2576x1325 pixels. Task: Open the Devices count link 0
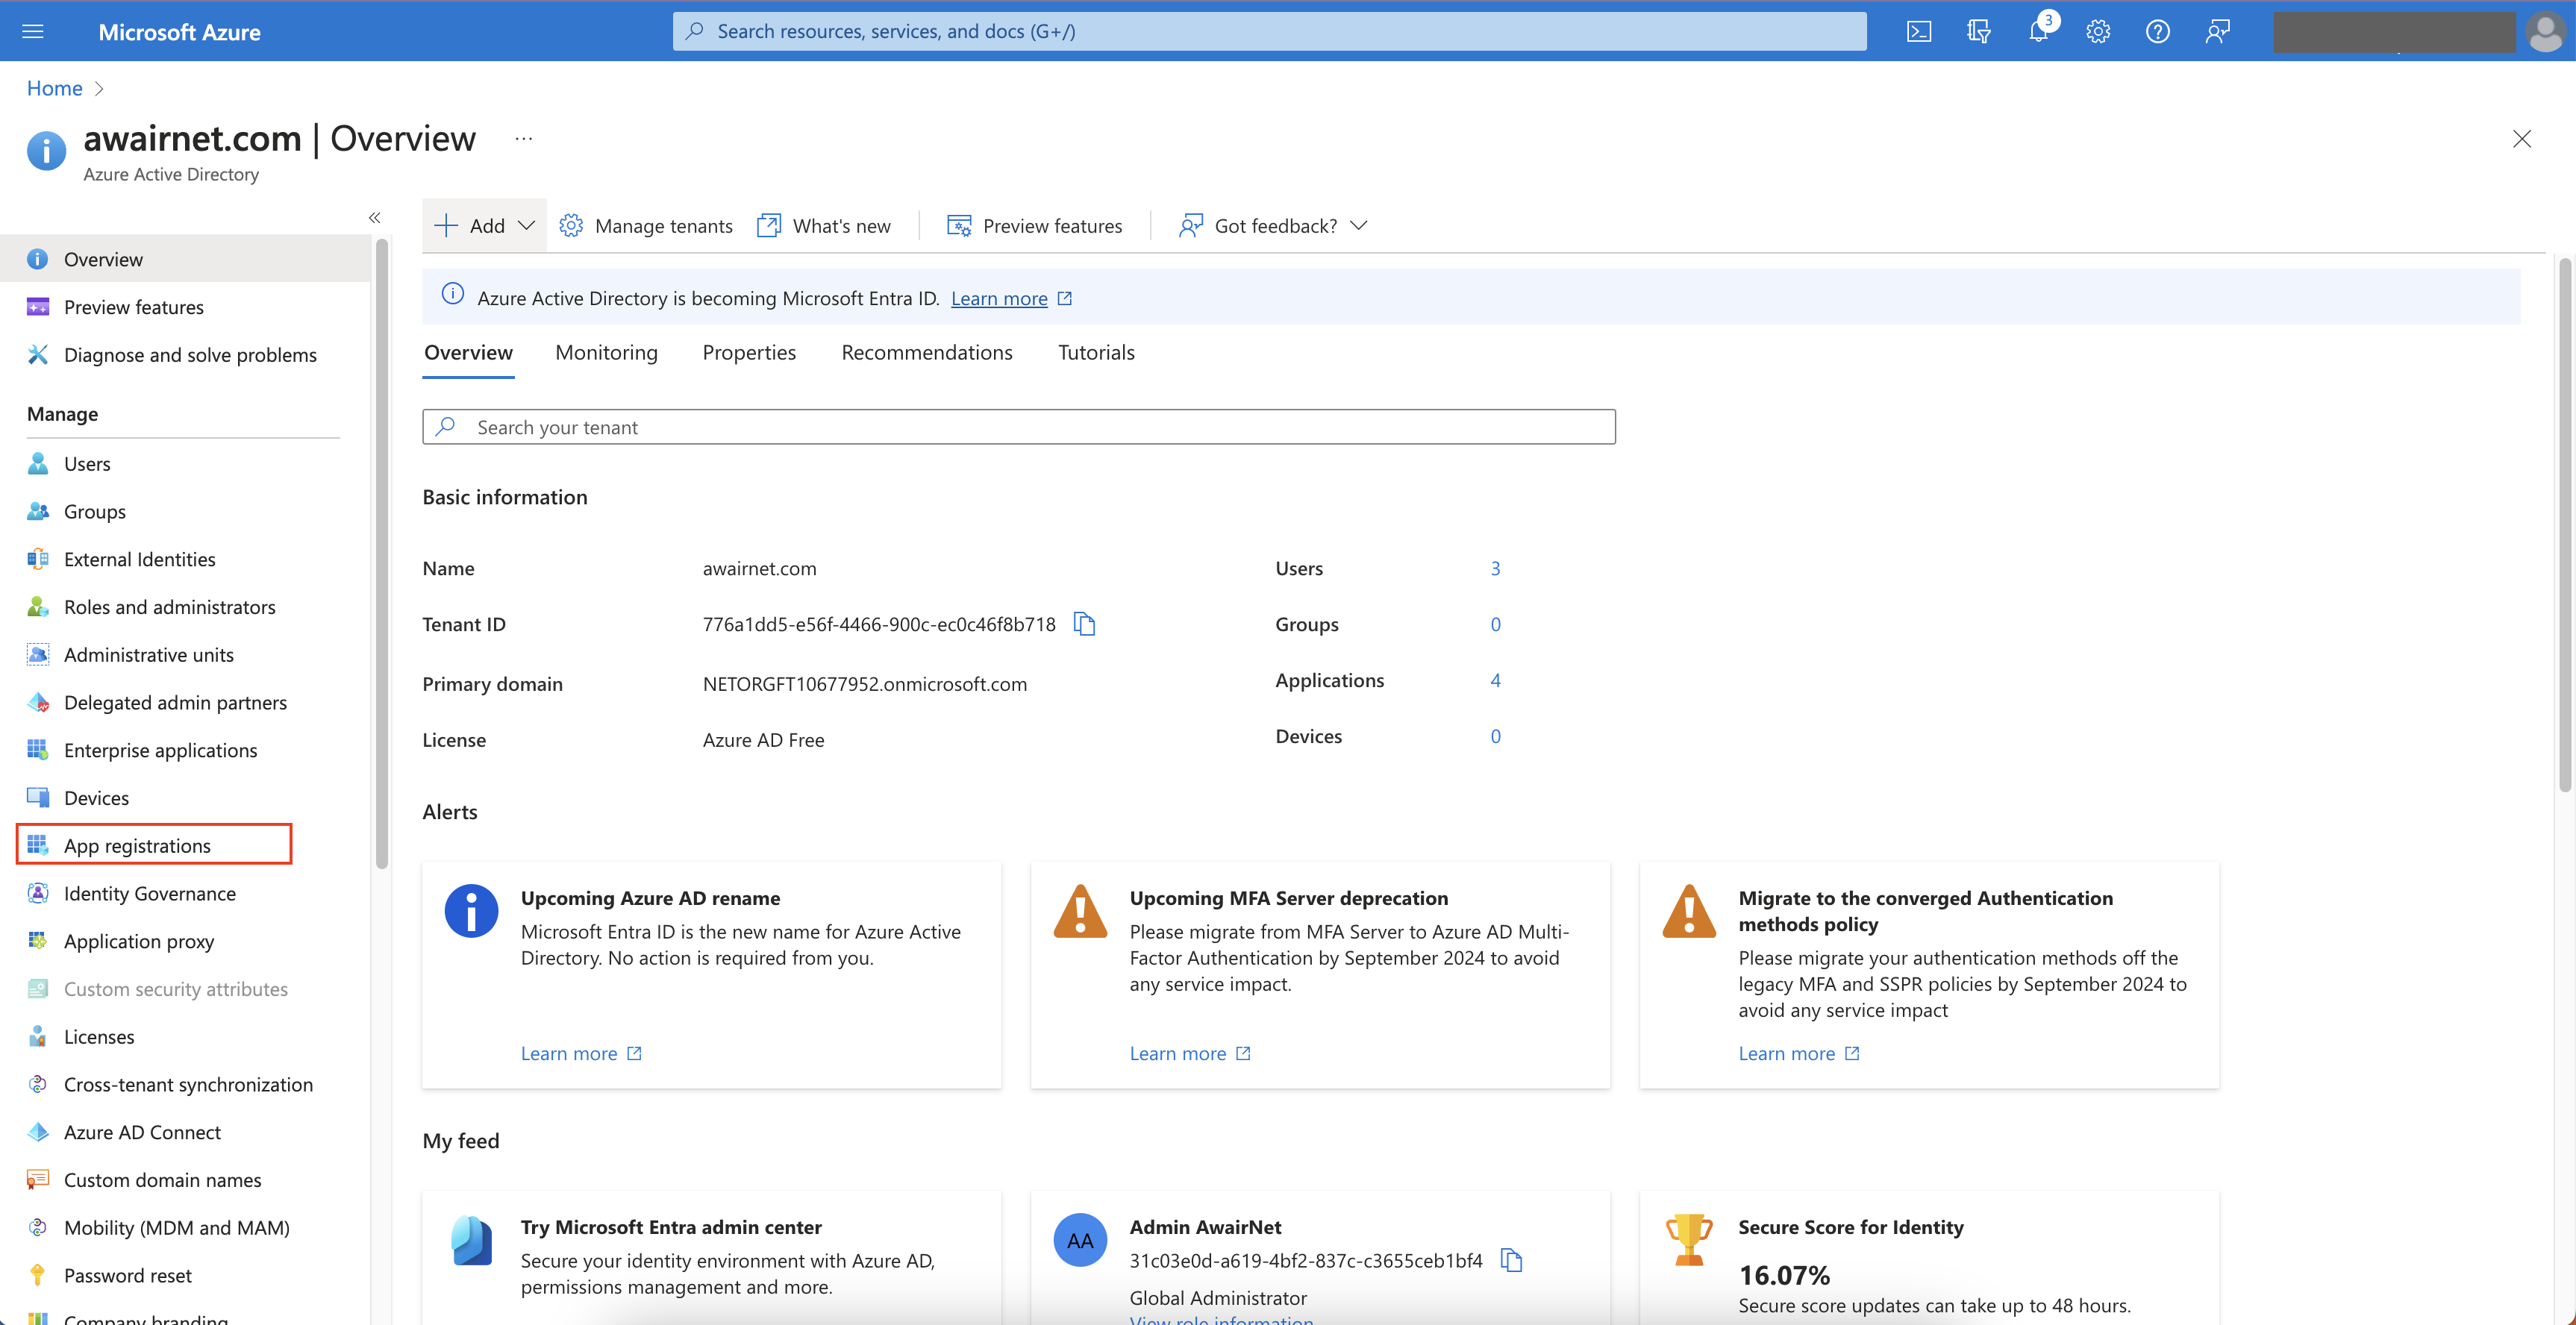pos(1495,736)
